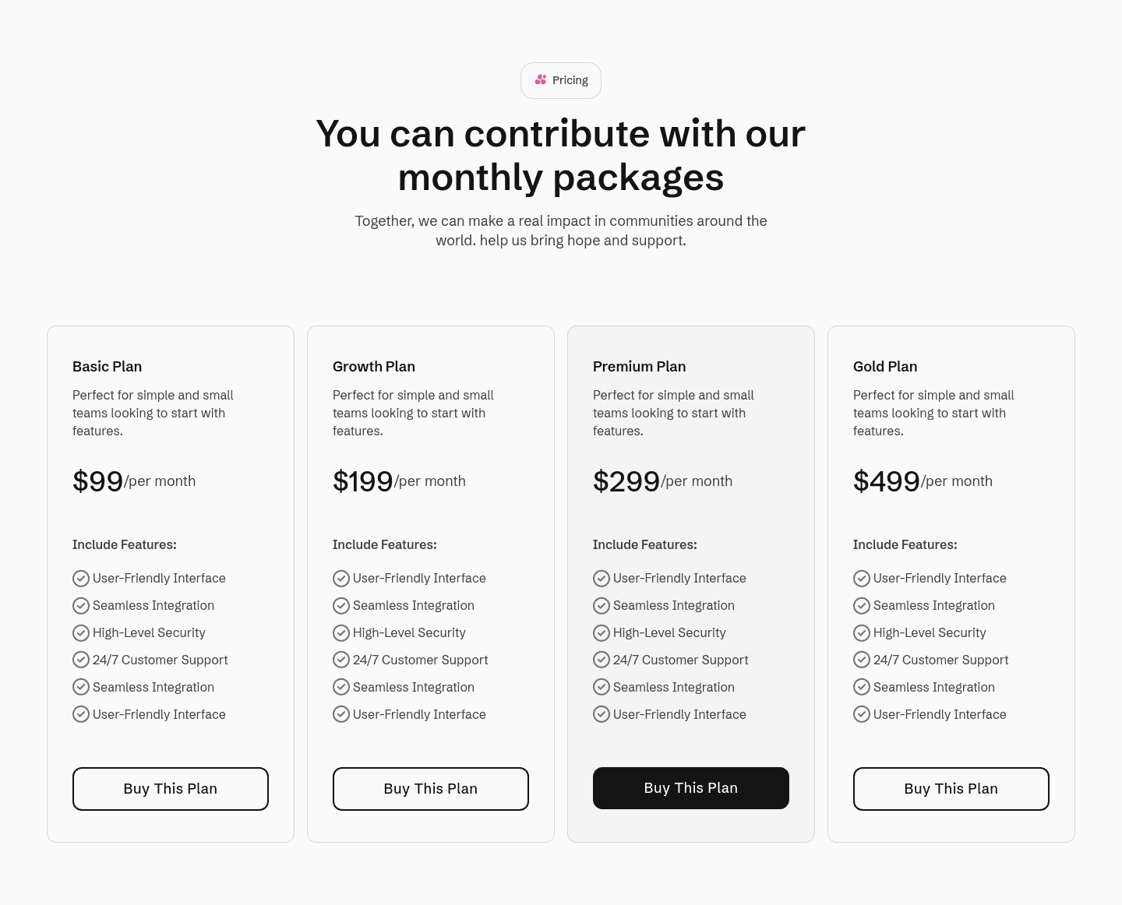Click Buy This Plan under Gold Plan
Screen dimensions: 1122x905
[x=951, y=788]
